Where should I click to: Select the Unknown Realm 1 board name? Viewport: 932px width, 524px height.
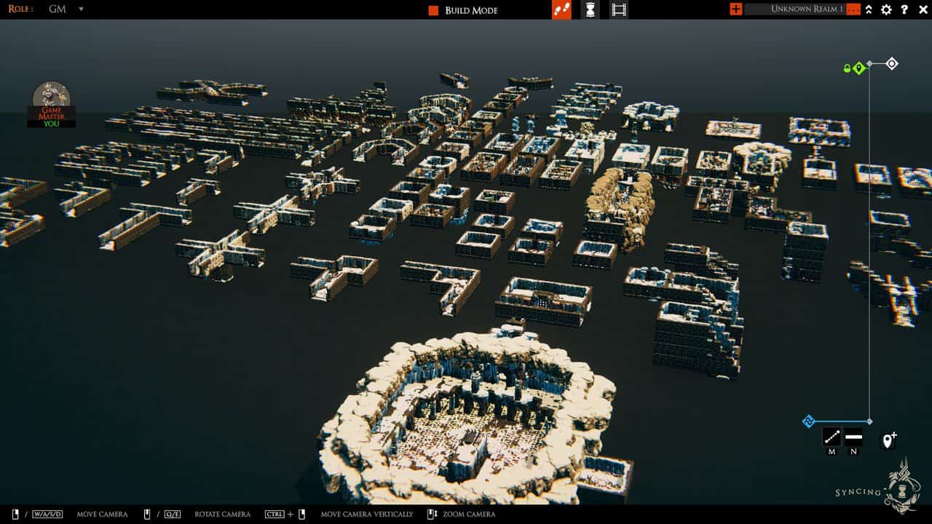pyautogui.click(x=807, y=9)
